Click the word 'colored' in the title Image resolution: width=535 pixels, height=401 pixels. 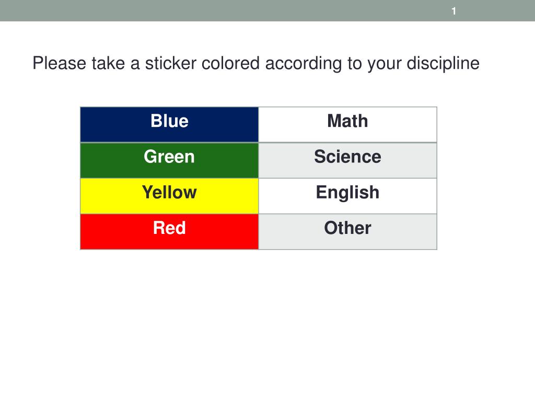pyautogui.click(x=230, y=63)
